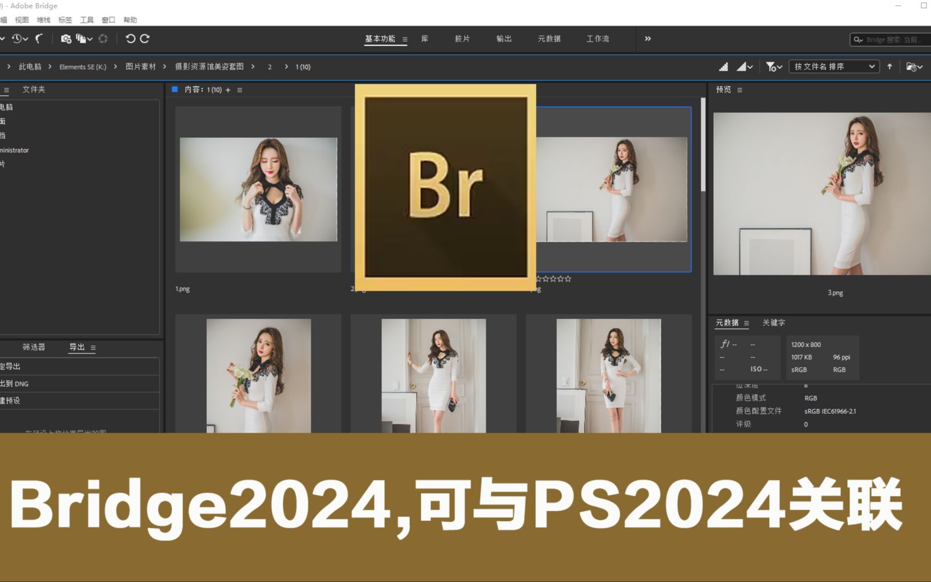Go to folder 2 in path bar
The height and width of the screenshot is (582, 931).
click(270, 67)
